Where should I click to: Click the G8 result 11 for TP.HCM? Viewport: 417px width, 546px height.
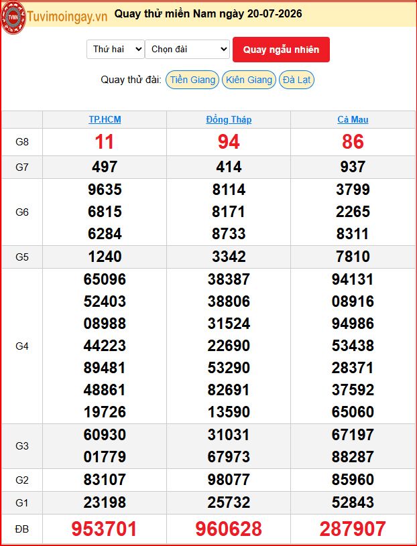[x=105, y=142]
